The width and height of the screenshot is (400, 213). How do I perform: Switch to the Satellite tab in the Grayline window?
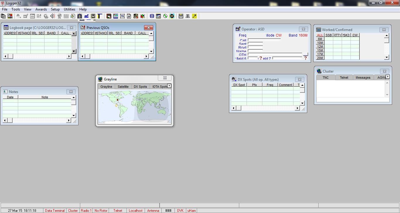[123, 86]
